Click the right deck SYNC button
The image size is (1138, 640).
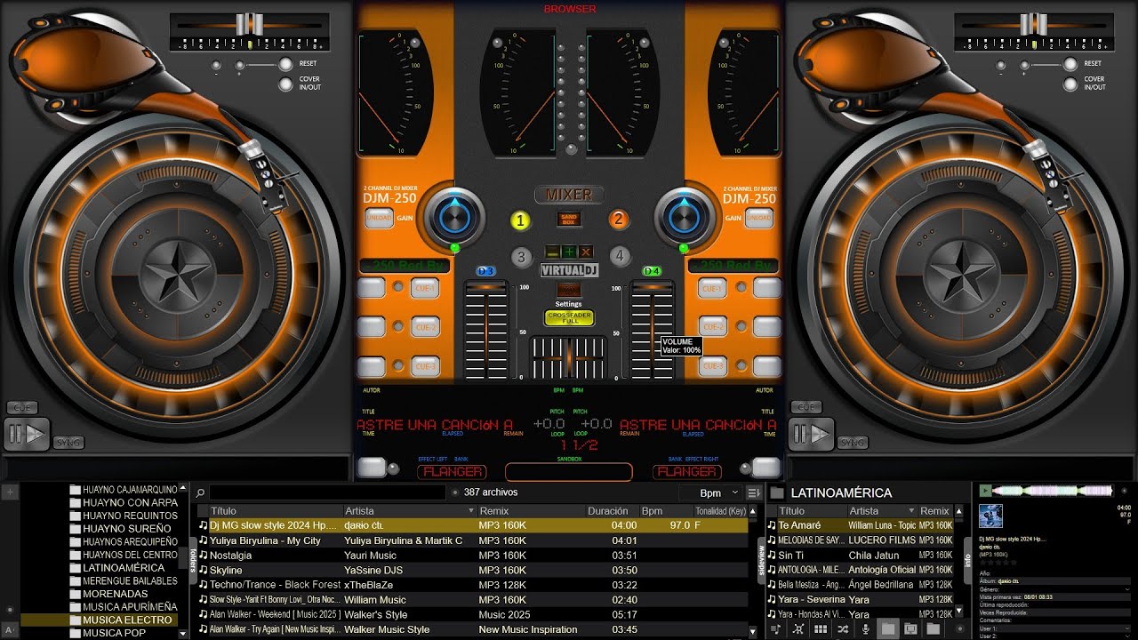853,442
